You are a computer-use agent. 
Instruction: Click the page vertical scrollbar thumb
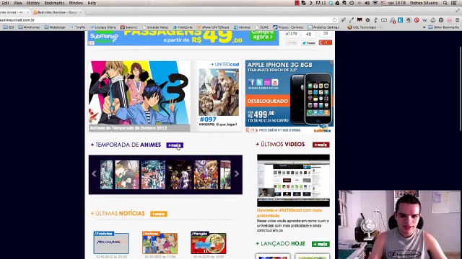(461, 88)
